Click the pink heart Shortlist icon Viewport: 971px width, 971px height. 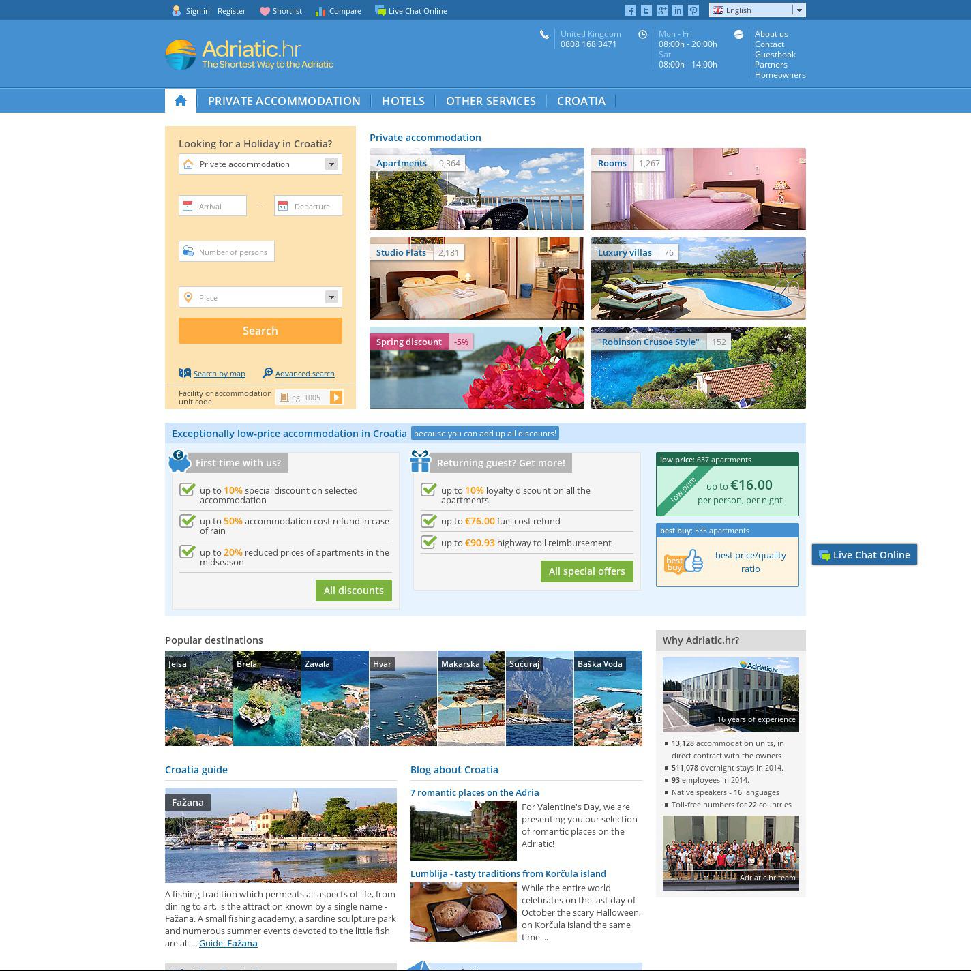(x=265, y=11)
